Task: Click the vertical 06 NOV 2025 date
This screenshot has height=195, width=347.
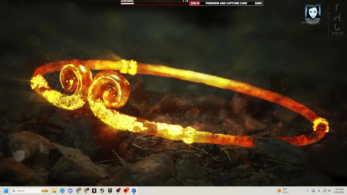Action: (x=328, y=20)
